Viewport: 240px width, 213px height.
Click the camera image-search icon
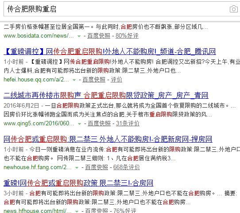tap(233, 9)
